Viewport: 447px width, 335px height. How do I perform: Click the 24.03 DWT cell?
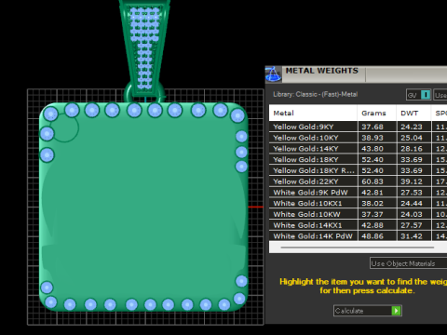413,214
